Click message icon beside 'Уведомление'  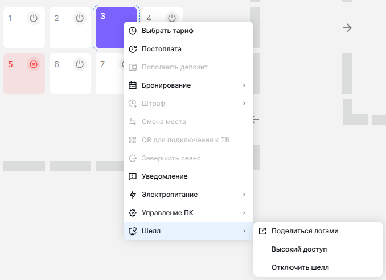pyautogui.click(x=133, y=176)
